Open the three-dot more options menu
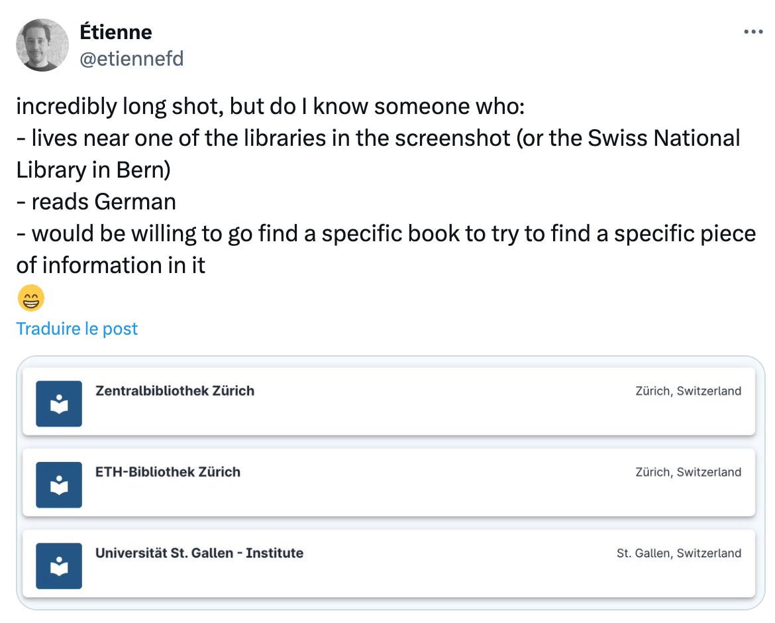775x623 pixels. pyautogui.click(x=753, y=32)
